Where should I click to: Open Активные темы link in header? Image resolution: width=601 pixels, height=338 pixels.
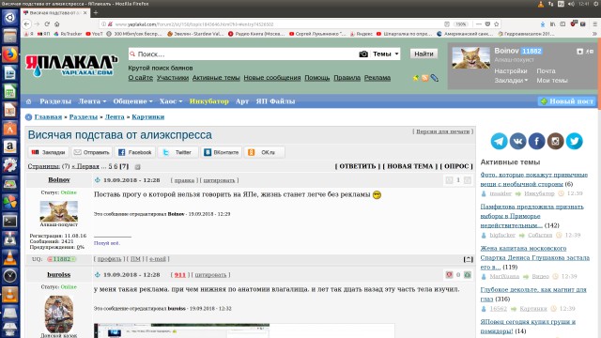pos(216,78)
